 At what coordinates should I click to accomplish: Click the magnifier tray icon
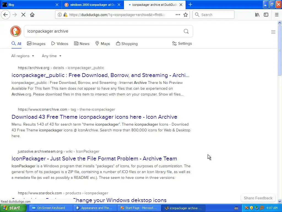(262, 208)
